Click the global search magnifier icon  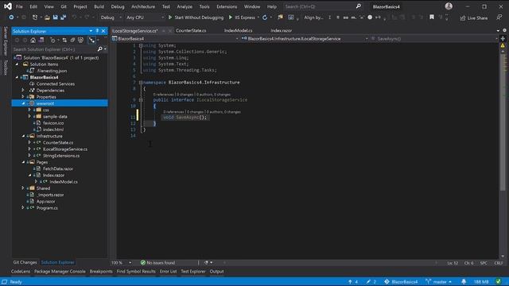(x=358, y=6)
